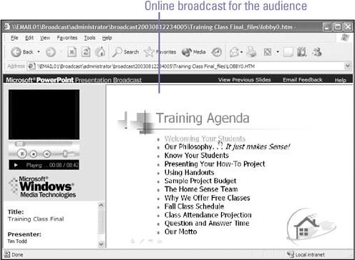Click the Local intranet zone indicator
355x260 pixels.
[306, 254]
